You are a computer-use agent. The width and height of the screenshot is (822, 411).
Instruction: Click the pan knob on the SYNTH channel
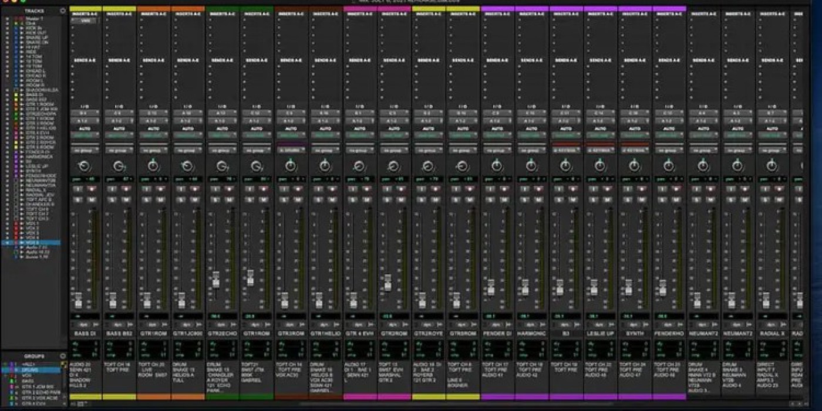(x=634, y=166)
